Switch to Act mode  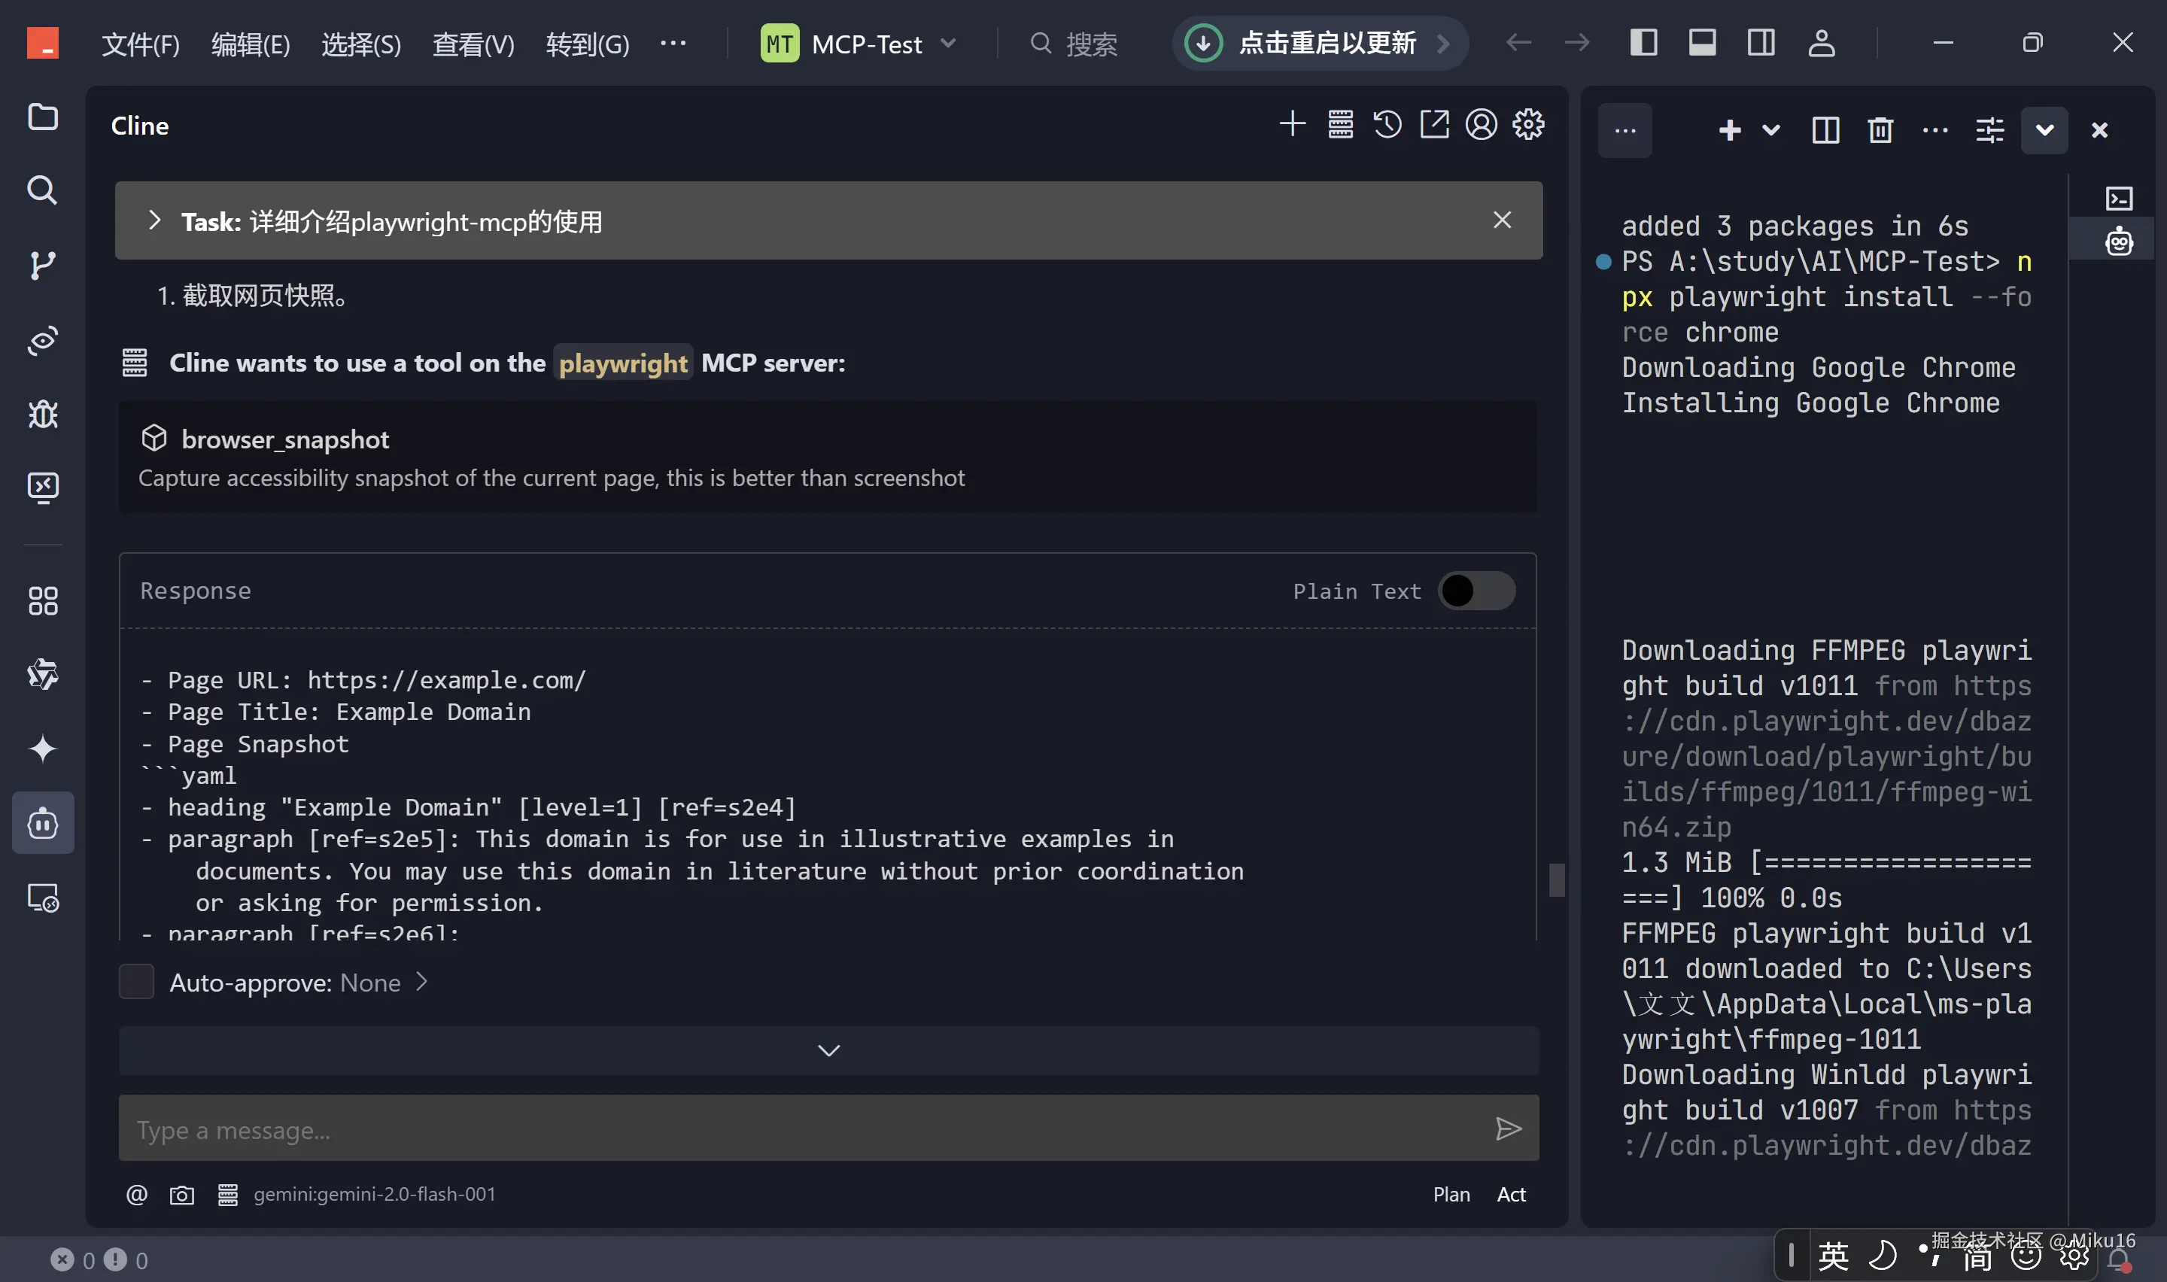(1511, 1195)
